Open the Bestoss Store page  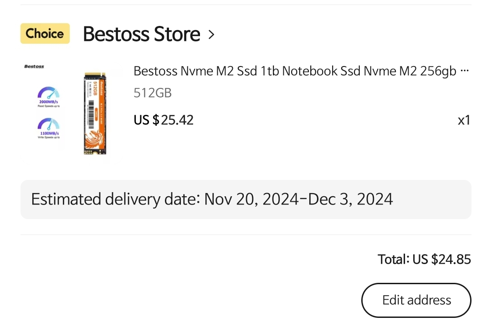coord(142,34)
